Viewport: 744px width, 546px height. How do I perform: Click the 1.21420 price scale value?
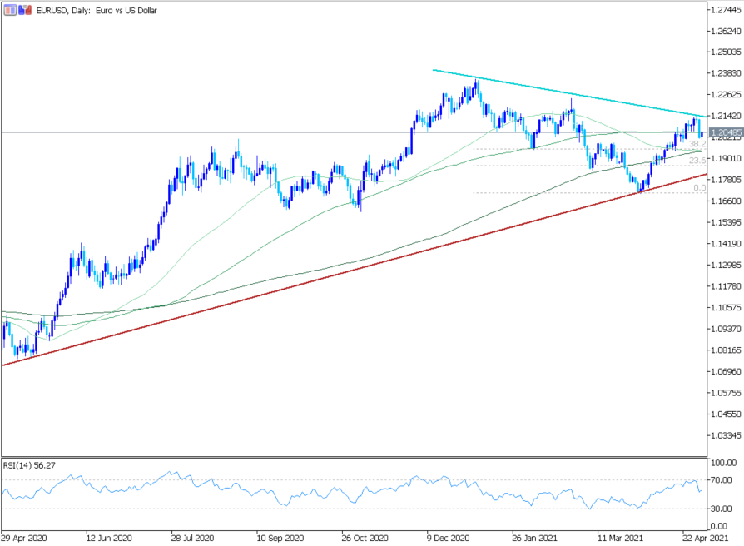pos(726,116)
